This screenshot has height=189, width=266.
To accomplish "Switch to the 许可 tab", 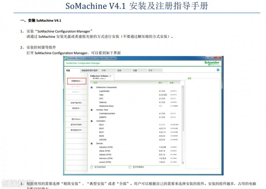I will click(x=108, y=70).
